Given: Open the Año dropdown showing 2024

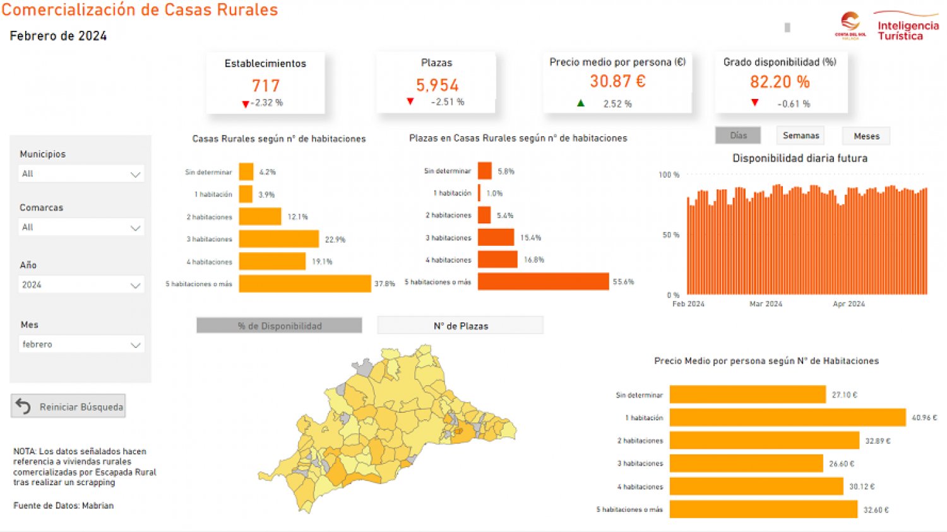Looking at the screenshot, I should (81, 285).
